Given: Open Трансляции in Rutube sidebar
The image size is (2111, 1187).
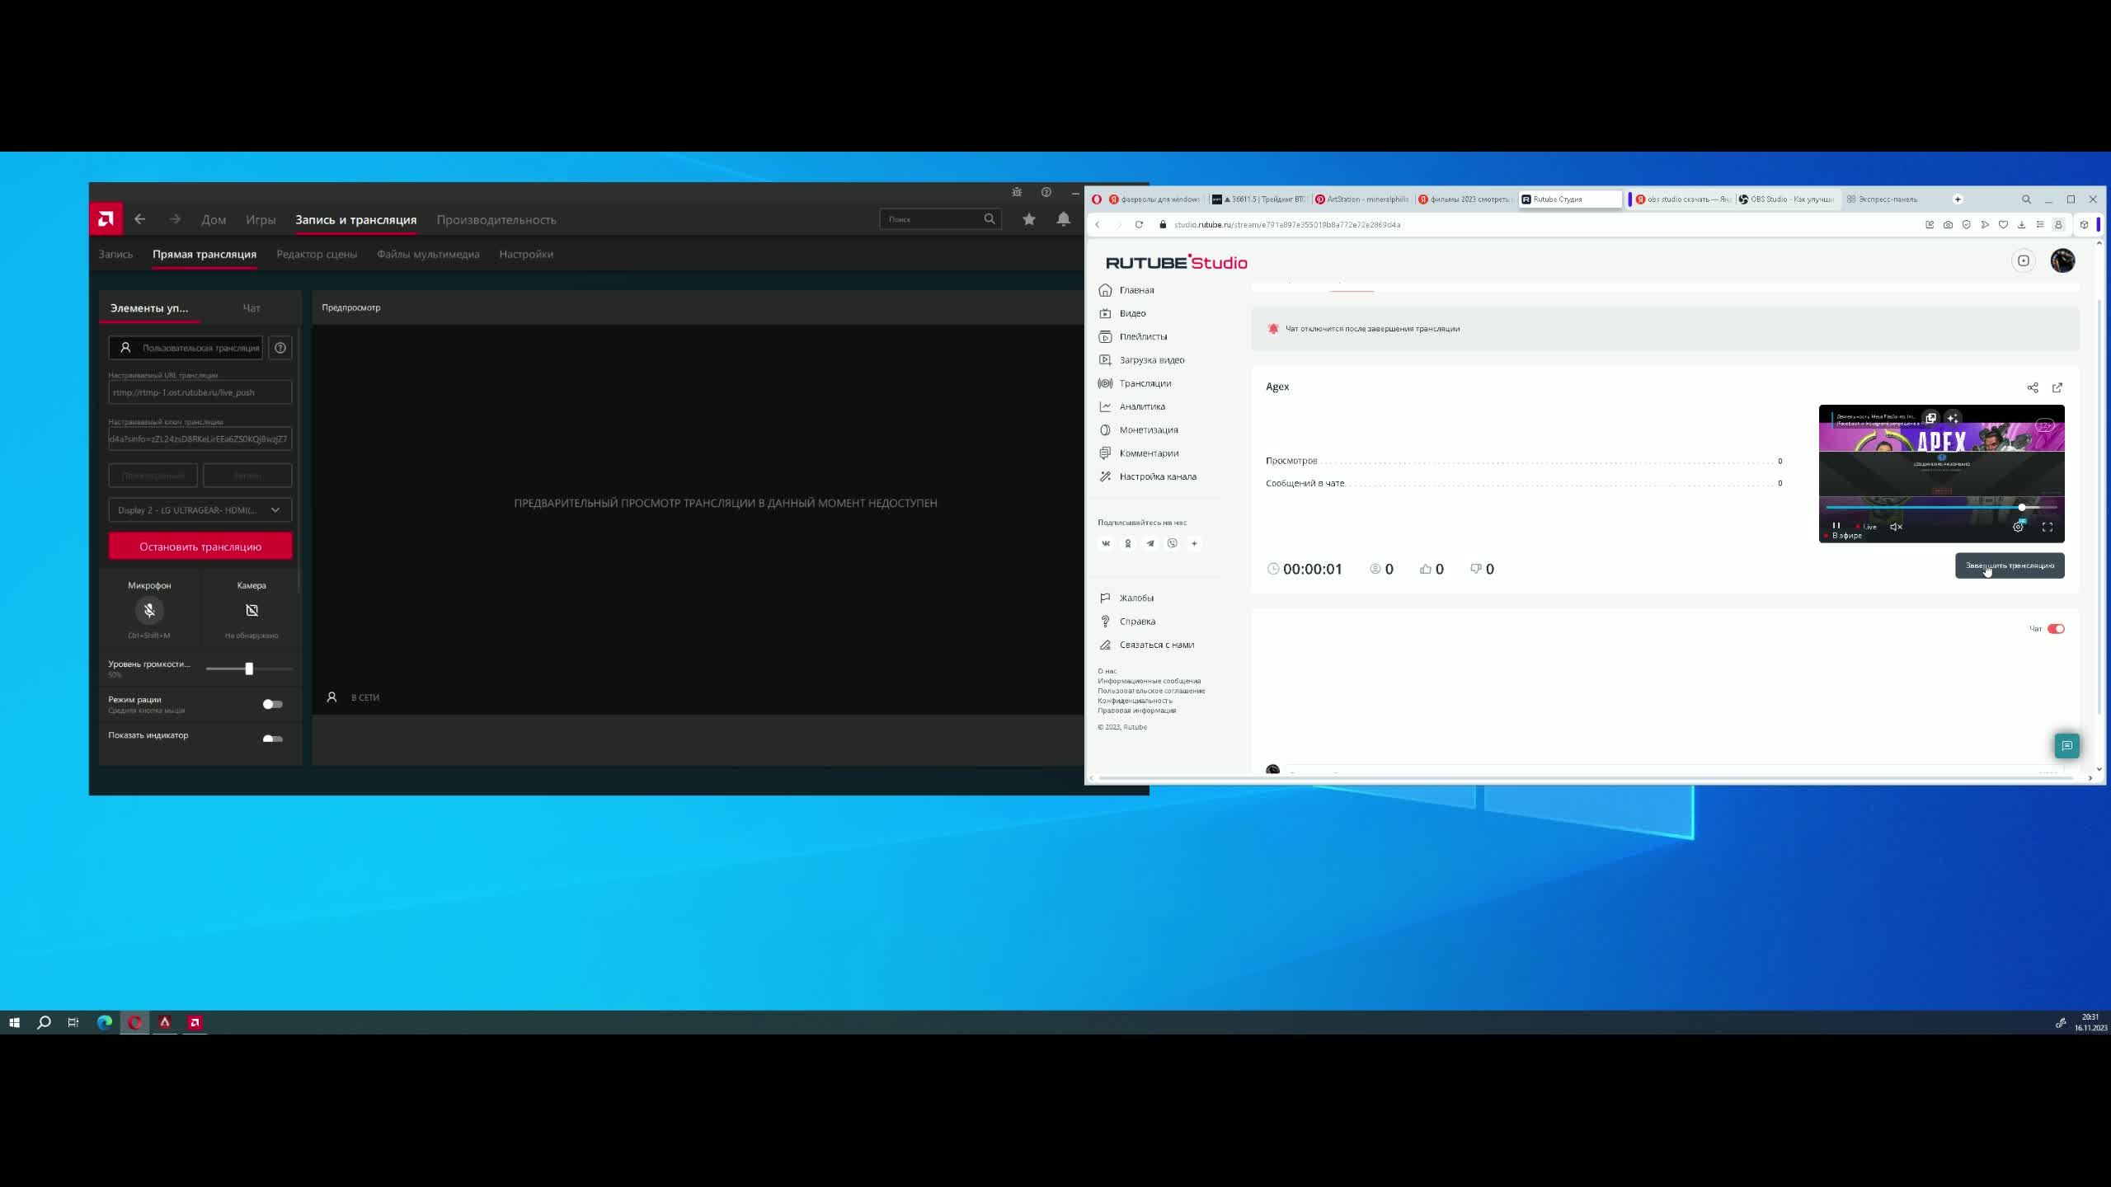Looking at the screenshot, I should (x=1145, y=383).
